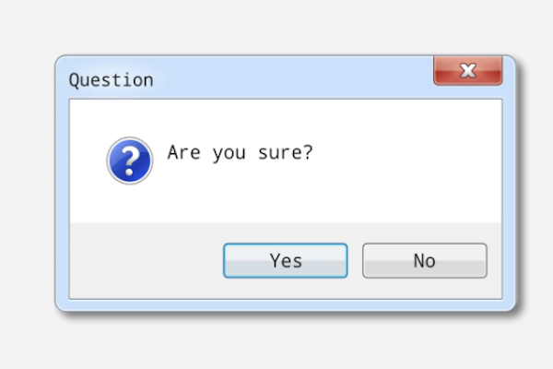The height and width of the screenshot is (369, 553).
Task: Click the round question symbol next to the message
Action: point(130,161)
